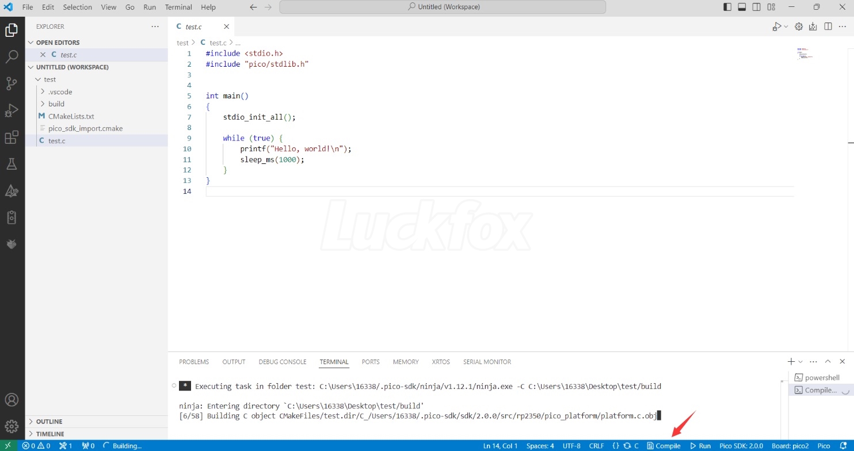Change the board from pico2 in status bar
This screenshot has height=451, width=854.
(x=790, y=445)
